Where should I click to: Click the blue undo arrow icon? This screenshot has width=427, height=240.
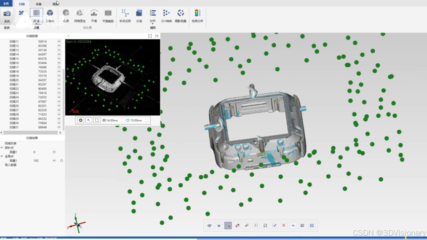[x=293, y=226]
